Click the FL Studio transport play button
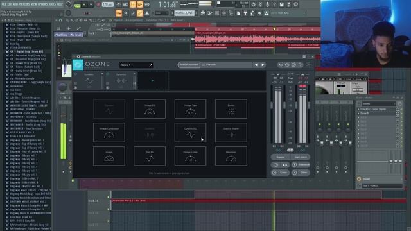The image size is (411, 231). coord(84,4)
